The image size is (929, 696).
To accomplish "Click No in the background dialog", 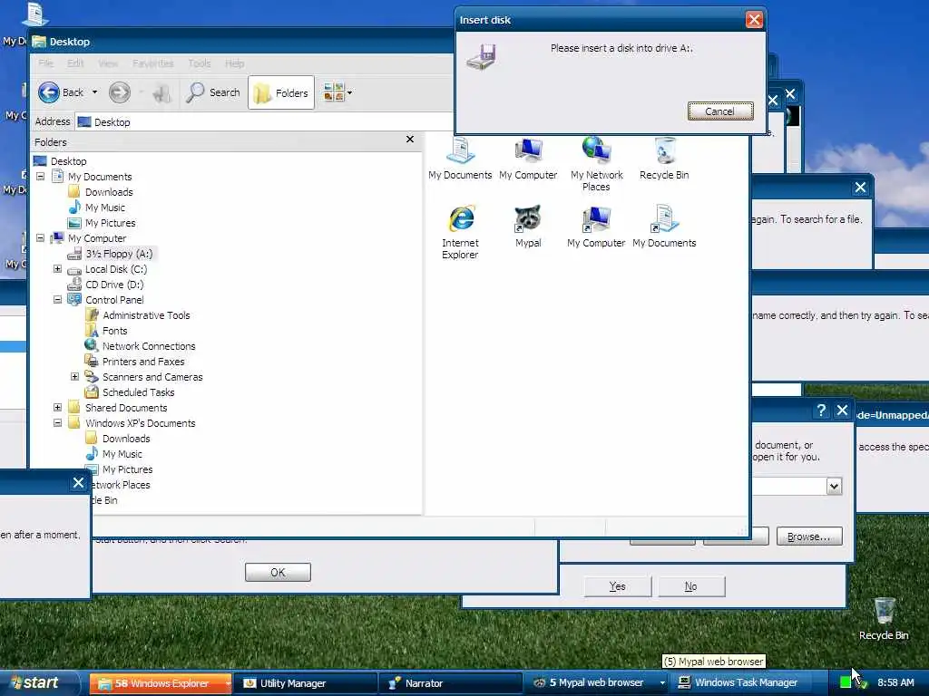I will [x=690, y=586].
